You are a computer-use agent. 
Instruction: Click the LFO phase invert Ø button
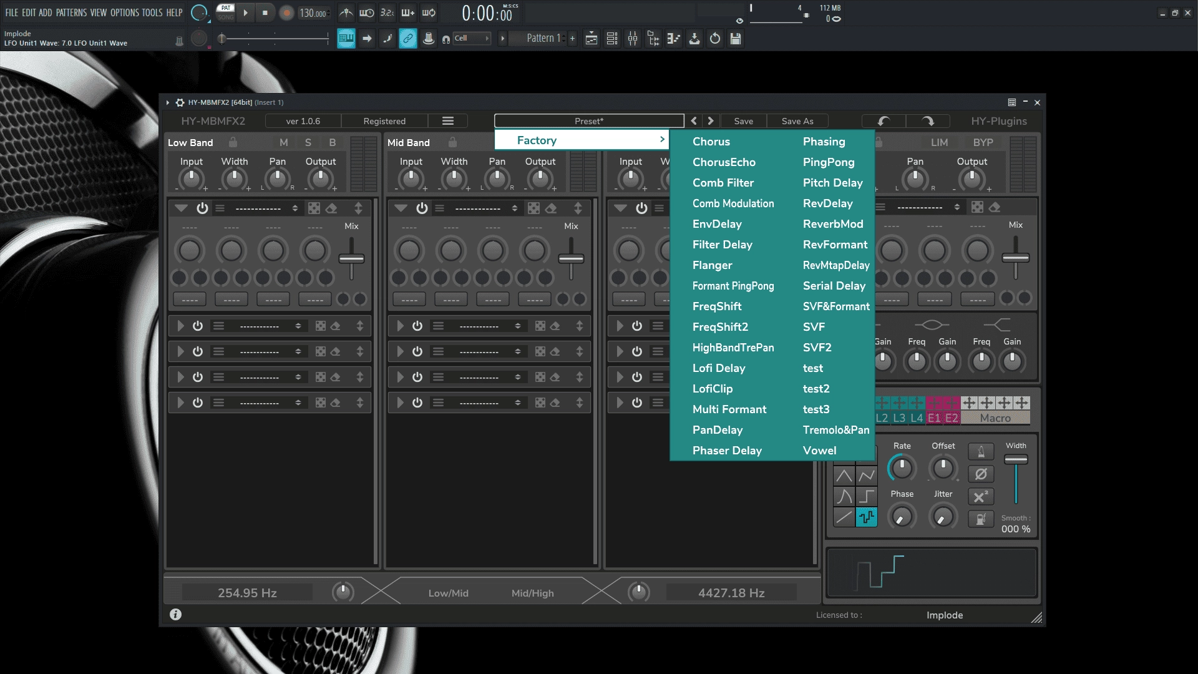981,474
